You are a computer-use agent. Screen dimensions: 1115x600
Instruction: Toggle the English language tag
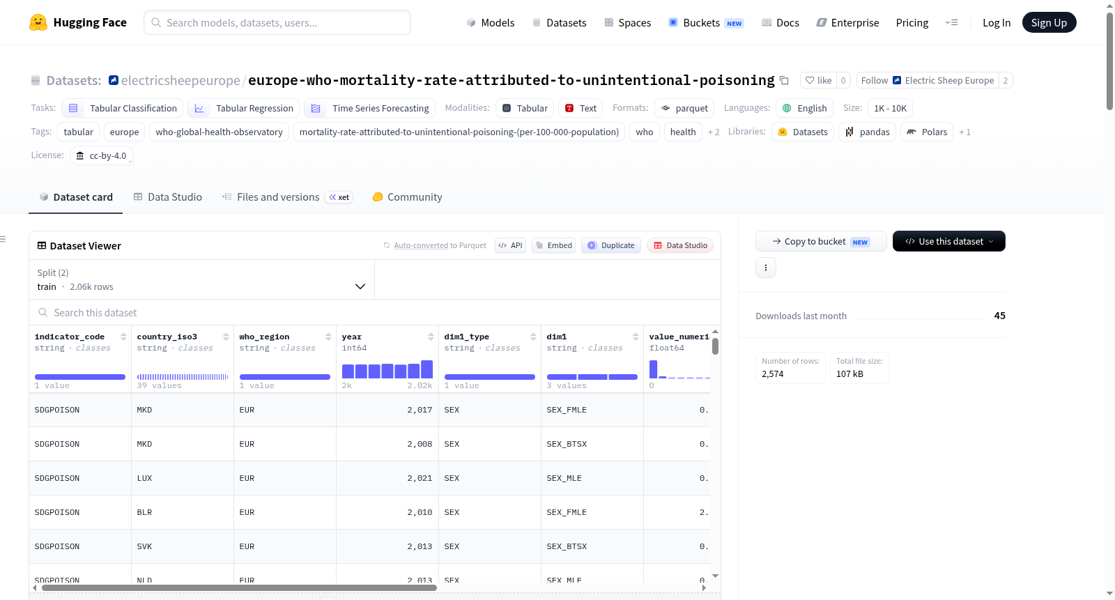[x=804, y=108]
